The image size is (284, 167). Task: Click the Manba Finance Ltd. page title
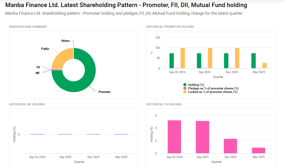[126, 5]
